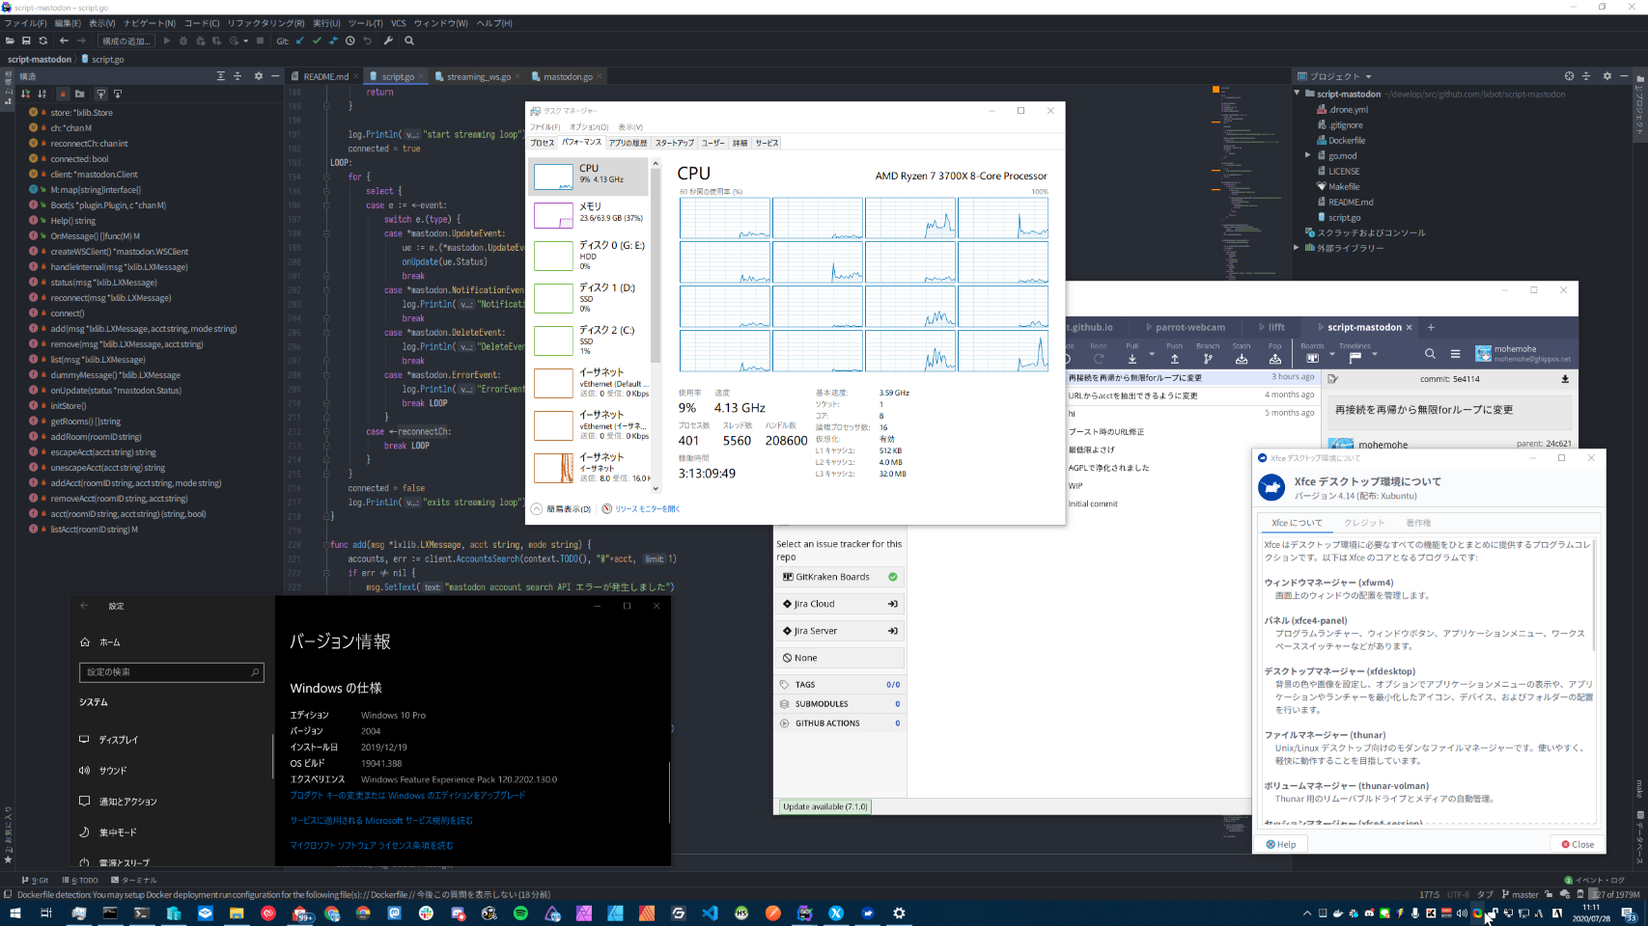Click Windows Start button

(x=14, y=912)
